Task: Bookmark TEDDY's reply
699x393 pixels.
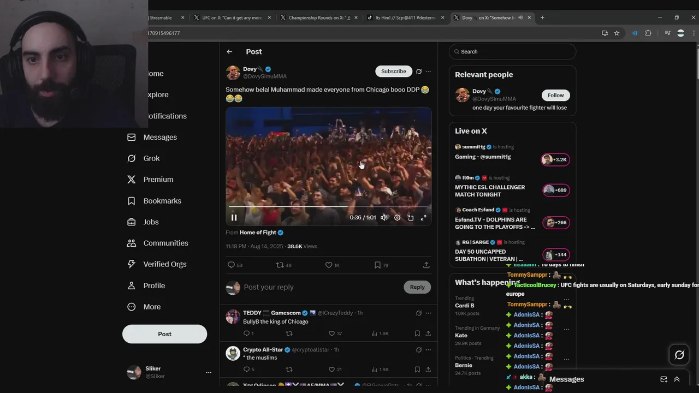Action: pyautogui.click(x=417, y=334)
